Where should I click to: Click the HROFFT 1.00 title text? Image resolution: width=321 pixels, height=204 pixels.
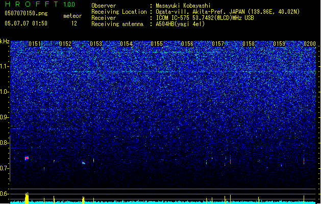click(x=40, y=4)
